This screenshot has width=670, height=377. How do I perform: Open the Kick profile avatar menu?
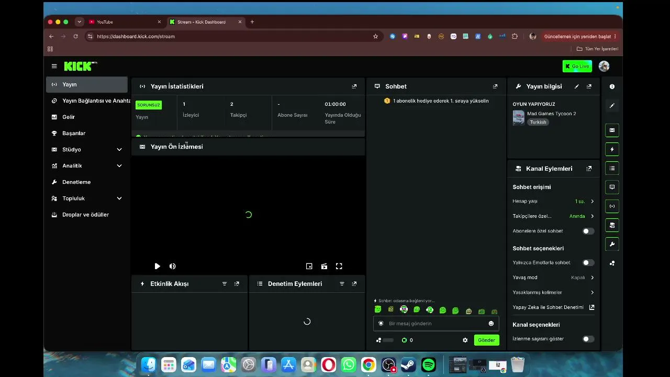(x=604, y=66)
